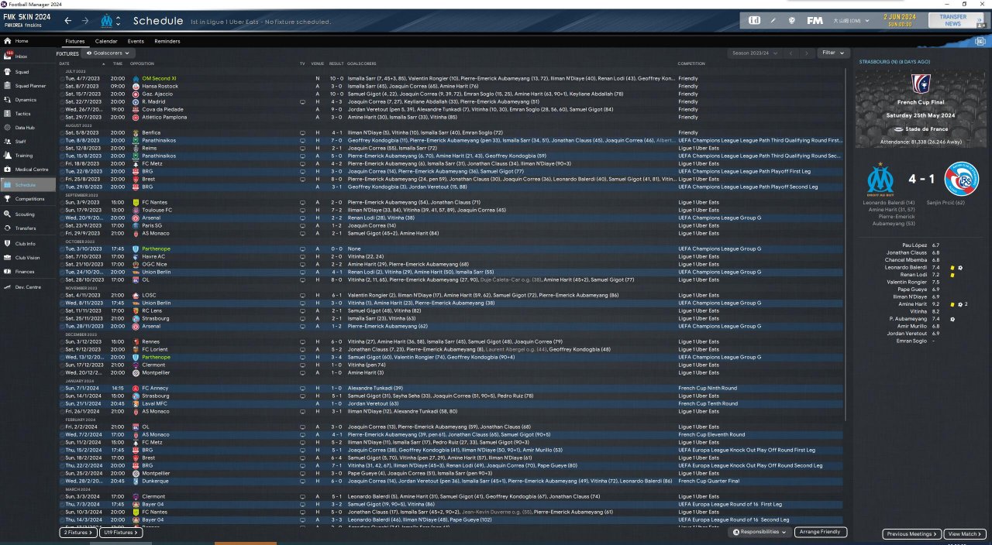Select the circle for Sat, 22/7/2023 fixture
Screen dimensions: 992x545
(61, 101)
